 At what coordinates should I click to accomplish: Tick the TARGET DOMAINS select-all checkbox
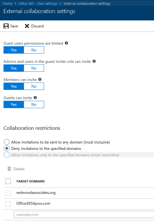point(8,181)
